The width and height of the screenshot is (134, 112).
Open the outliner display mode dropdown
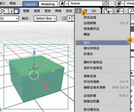(x=119, y=11)
